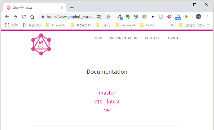The image size is (214, 130).
Task: Open the green Android robot extension
Action: [186, 17]
